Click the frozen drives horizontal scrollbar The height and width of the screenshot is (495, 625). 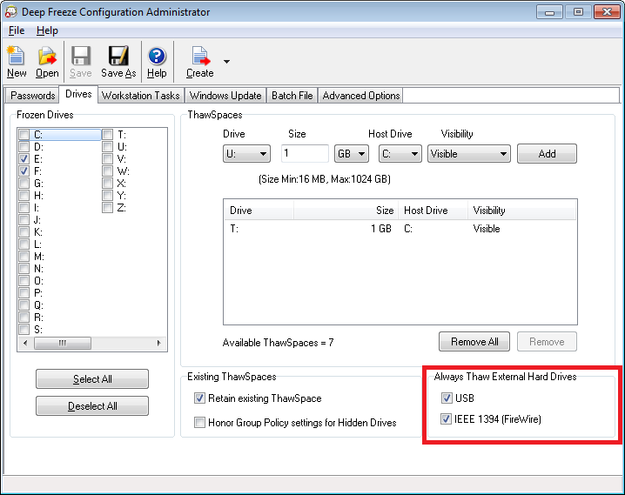point(91,344)
